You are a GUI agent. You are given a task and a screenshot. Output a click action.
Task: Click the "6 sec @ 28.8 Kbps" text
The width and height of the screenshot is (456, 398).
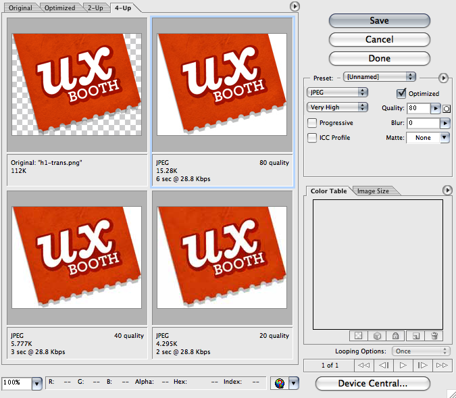pyautogui.click(x=183, y=179)
